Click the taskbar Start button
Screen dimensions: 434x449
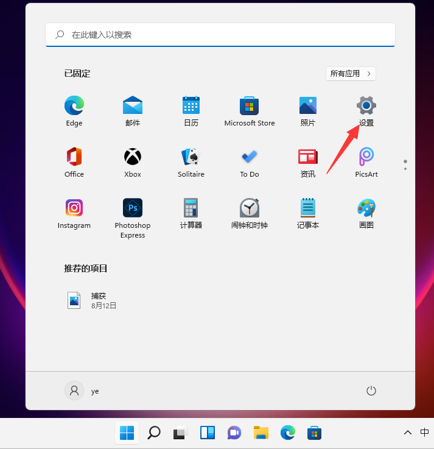pos(127,433)
